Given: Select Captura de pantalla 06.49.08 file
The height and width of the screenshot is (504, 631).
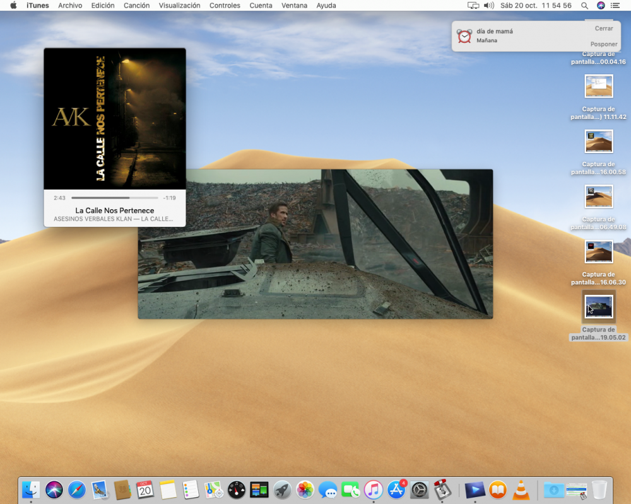Looking at the screenshot, I should click(x=598, y=207).
